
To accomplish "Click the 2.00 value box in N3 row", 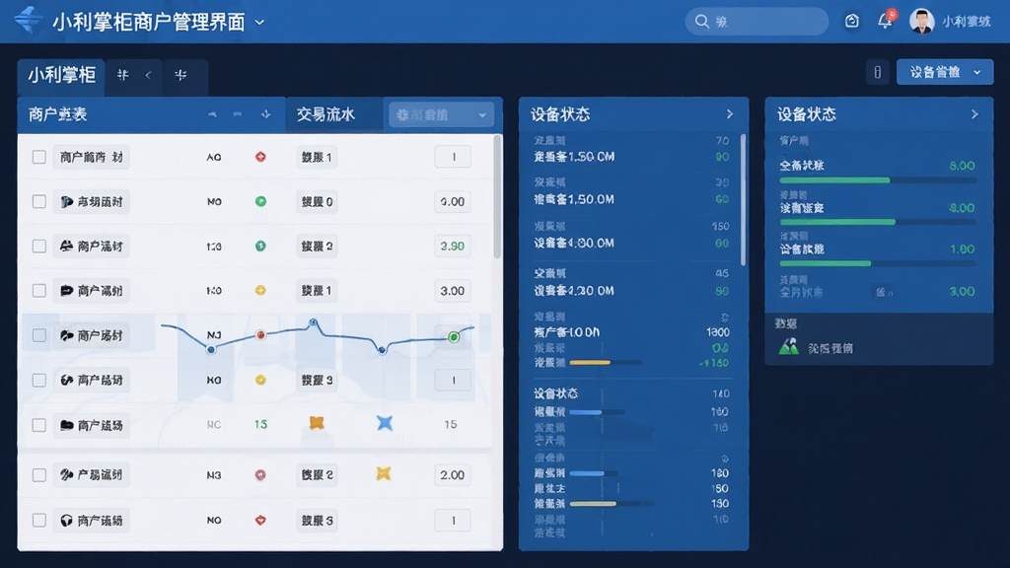I will 452,475.
